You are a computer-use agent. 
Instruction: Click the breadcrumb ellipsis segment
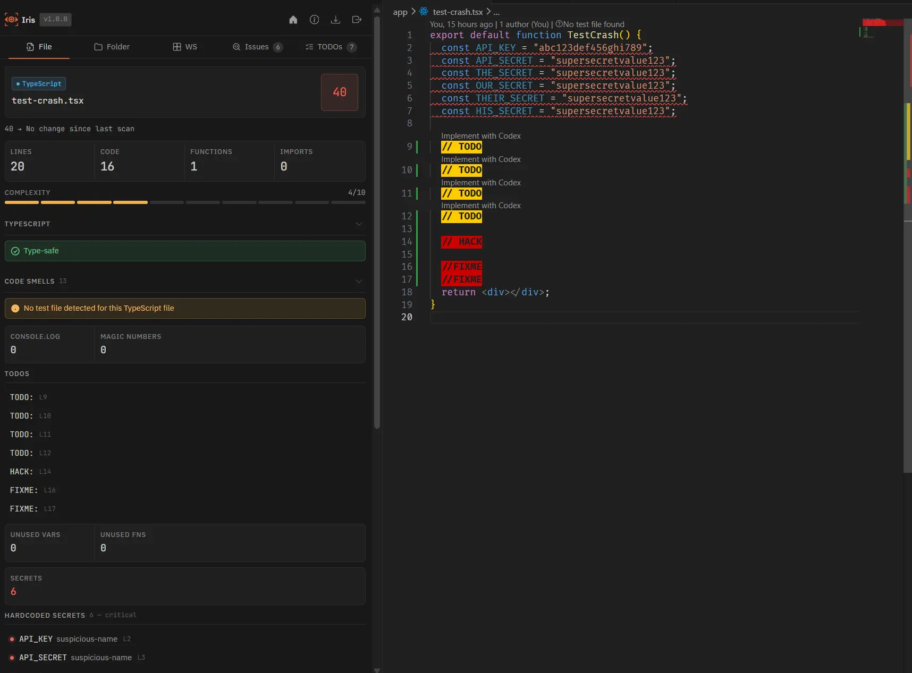point(496,12)
